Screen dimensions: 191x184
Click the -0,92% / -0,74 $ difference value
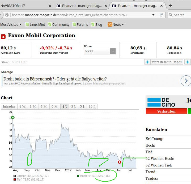56,48
